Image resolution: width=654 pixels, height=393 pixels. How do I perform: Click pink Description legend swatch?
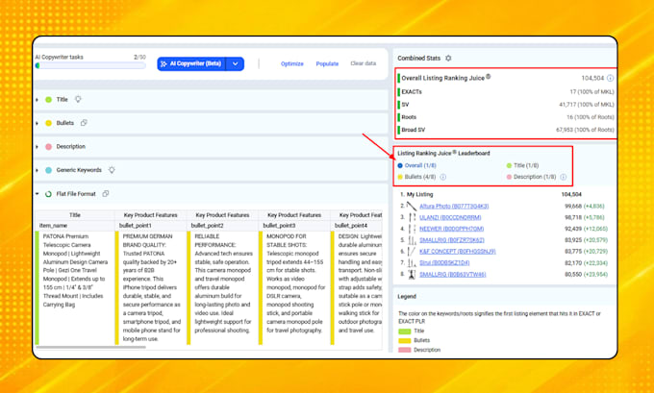click(405, 350)
